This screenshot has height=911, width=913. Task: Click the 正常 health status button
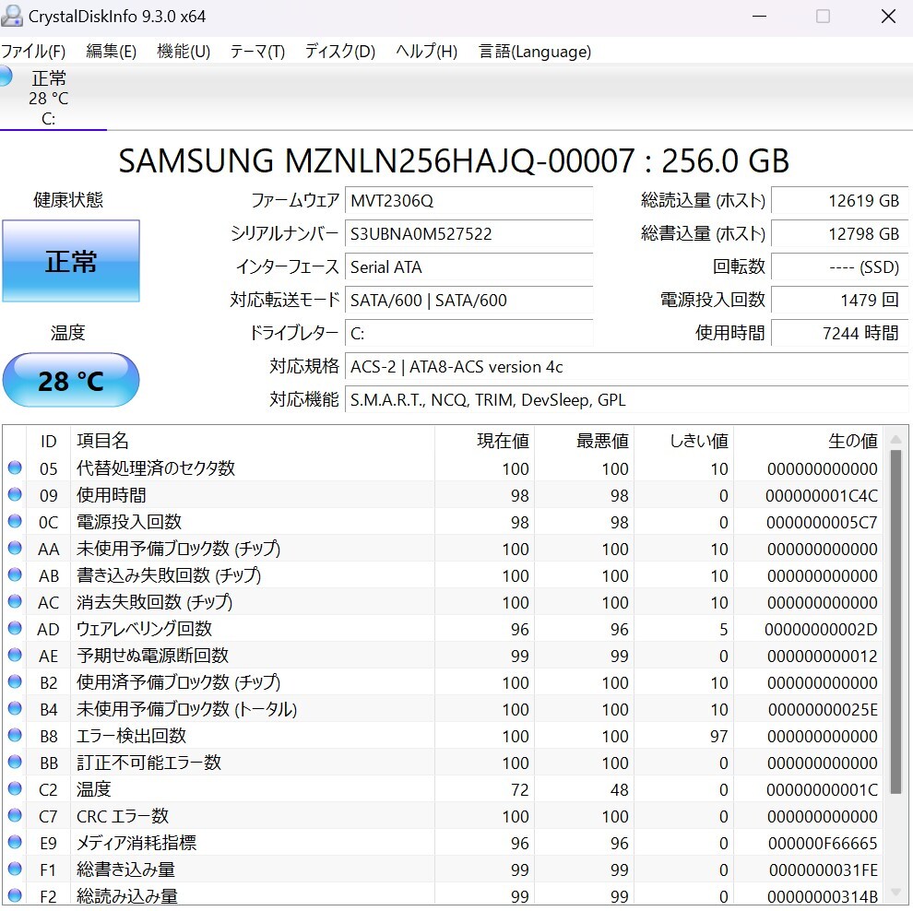point(71,261)
